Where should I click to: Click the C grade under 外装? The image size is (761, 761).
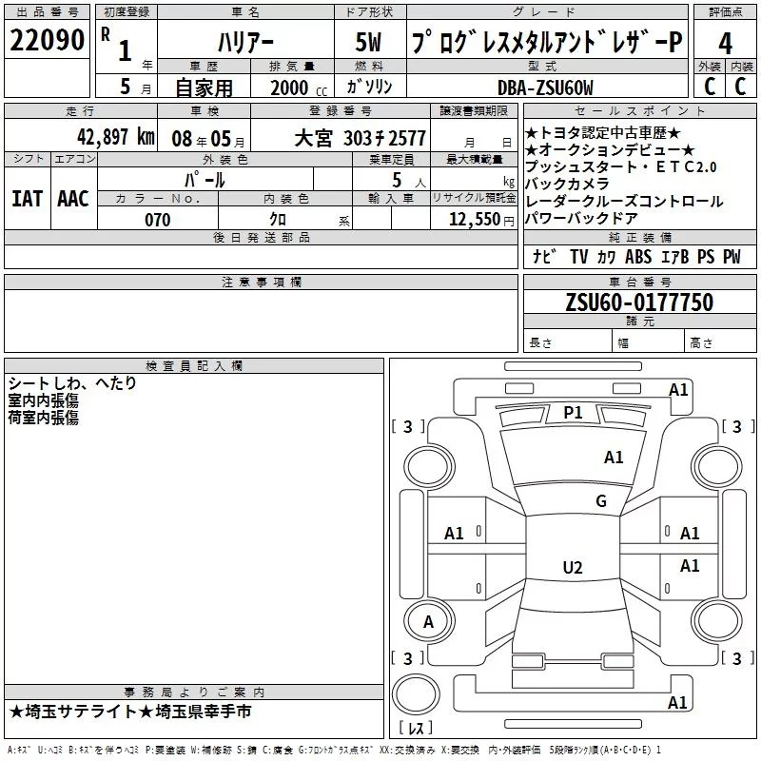pos(710,87)
